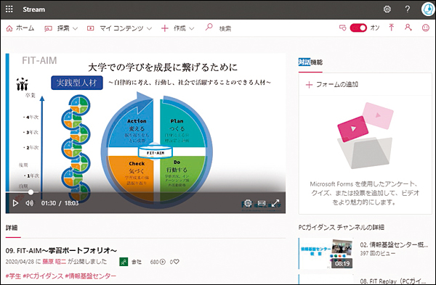Click the 検索 search field
The height and width of the screenshot is (285, 436).
(225, 28)
